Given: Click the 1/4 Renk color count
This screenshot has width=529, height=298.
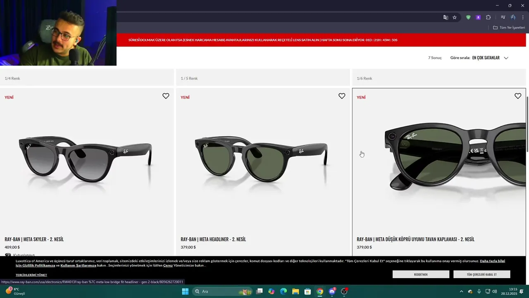Looking at the screenshot, I should [x=12, y=78].
